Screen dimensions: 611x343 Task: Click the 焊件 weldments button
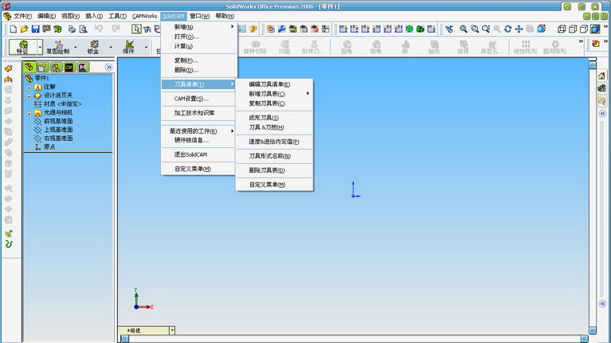tap(129, 47)
